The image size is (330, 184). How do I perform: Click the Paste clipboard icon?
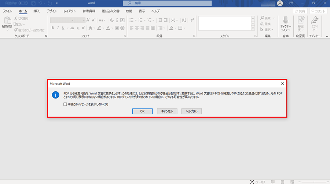[x=7, y=21]
